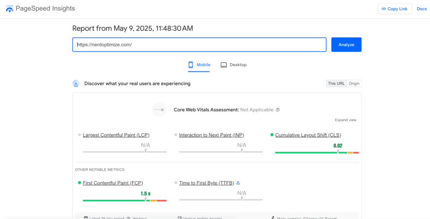
Task: Expand view of the Core Web Vitals metrics
Action: (x=346, y=120)
